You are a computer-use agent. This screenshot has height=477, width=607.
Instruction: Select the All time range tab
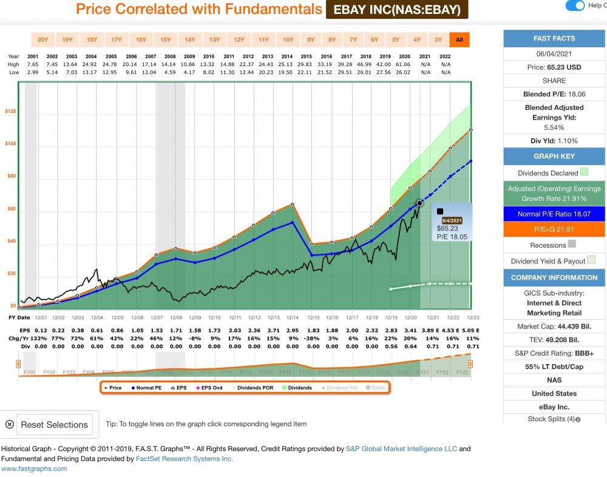(x=459, y=39)
